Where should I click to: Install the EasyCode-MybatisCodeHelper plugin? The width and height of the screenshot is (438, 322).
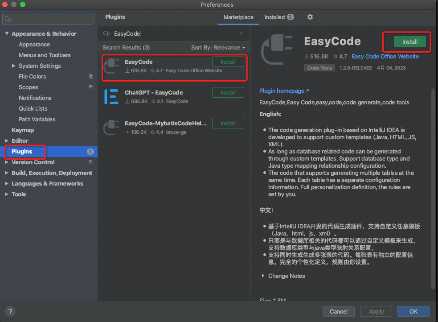pyautogui.click(x=228, y=123)
